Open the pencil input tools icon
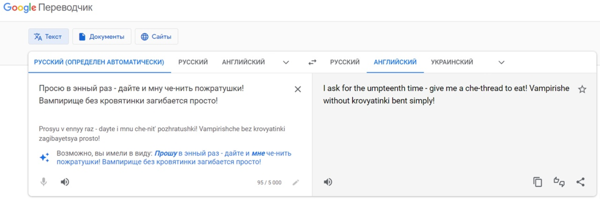600x199 pixels. (x=296, y=182)
